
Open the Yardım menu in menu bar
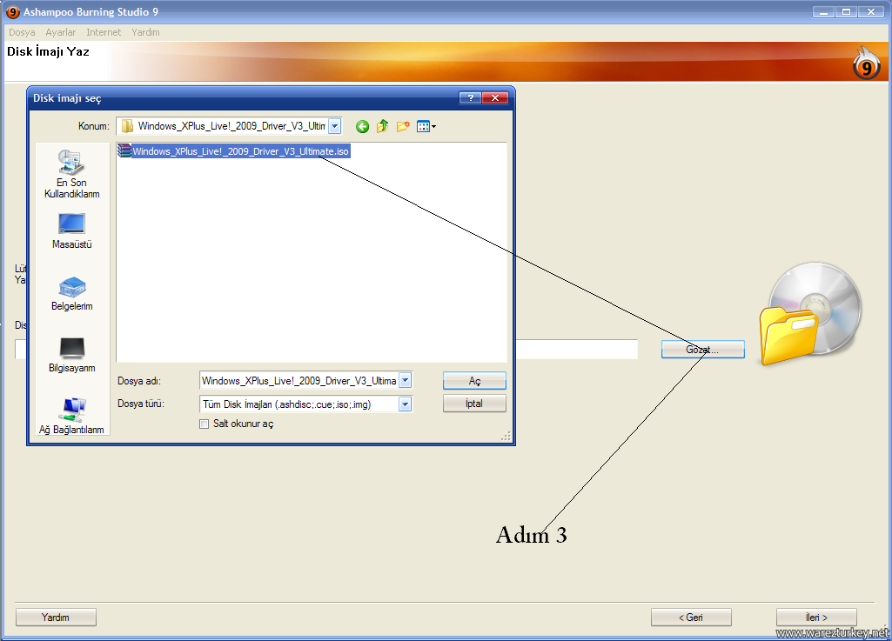(145, 32)
